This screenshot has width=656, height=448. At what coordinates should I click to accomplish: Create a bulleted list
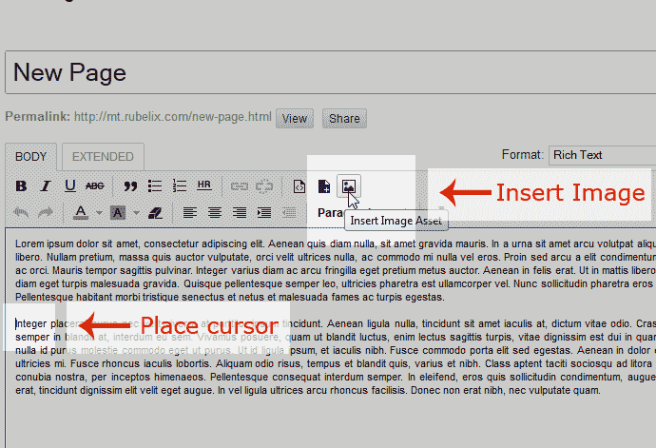tap(155, 185)
